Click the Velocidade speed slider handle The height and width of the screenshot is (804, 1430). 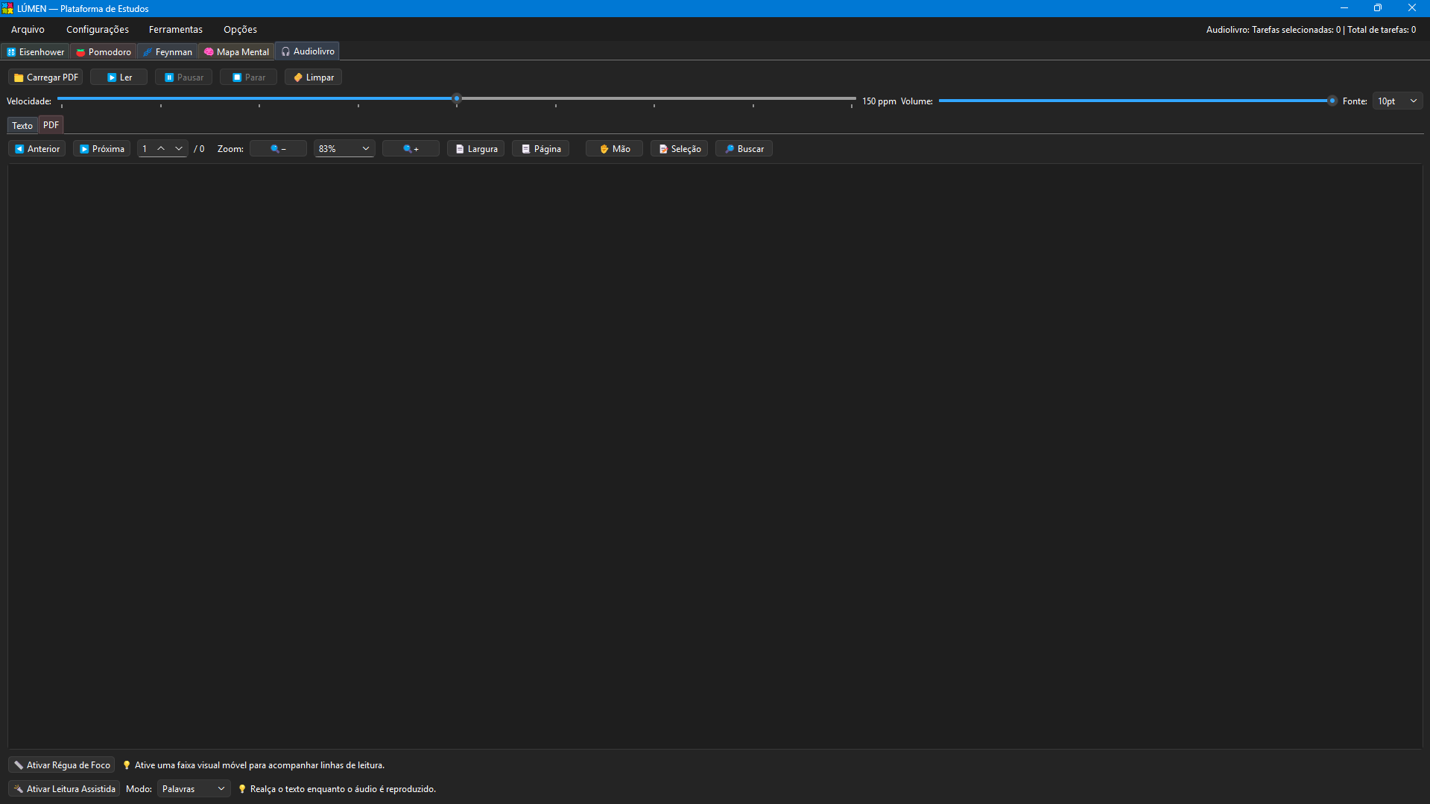457,98
